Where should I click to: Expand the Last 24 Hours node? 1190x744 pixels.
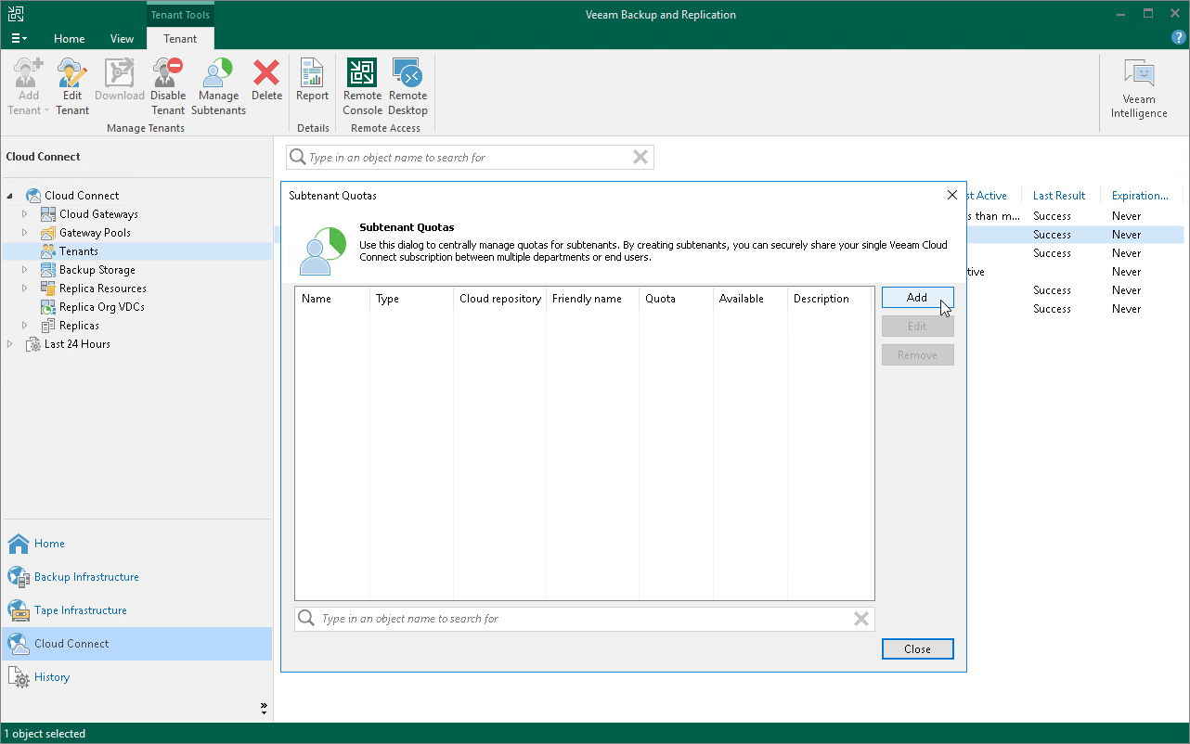coord(10,344)
